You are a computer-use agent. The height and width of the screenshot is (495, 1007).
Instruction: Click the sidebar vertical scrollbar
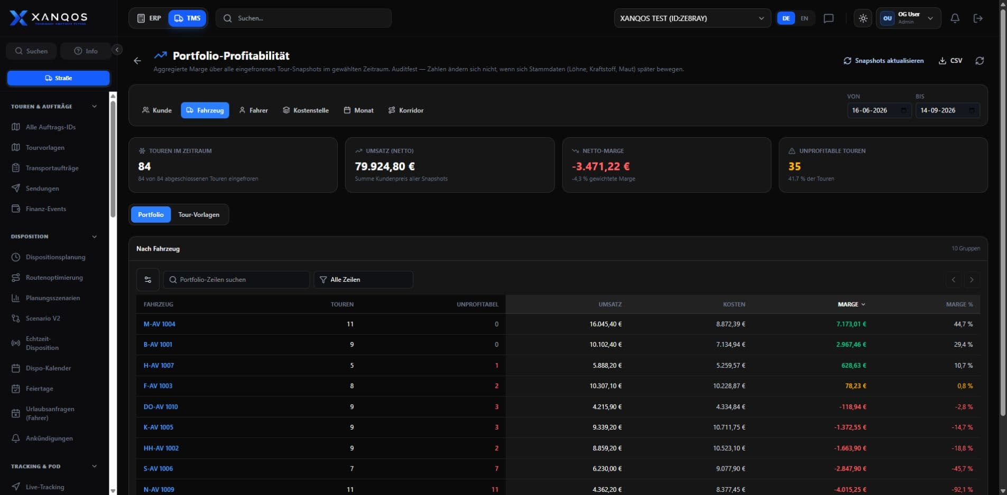coord(113,158)
